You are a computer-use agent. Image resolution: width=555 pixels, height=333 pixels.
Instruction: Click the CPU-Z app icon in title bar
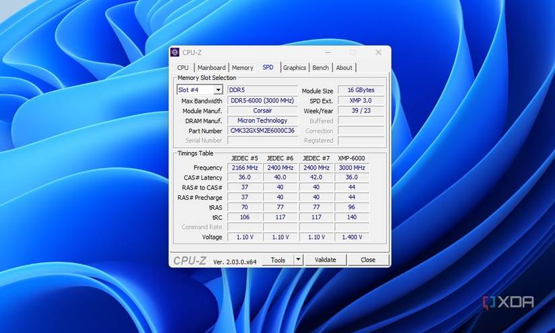pos(175,52)
